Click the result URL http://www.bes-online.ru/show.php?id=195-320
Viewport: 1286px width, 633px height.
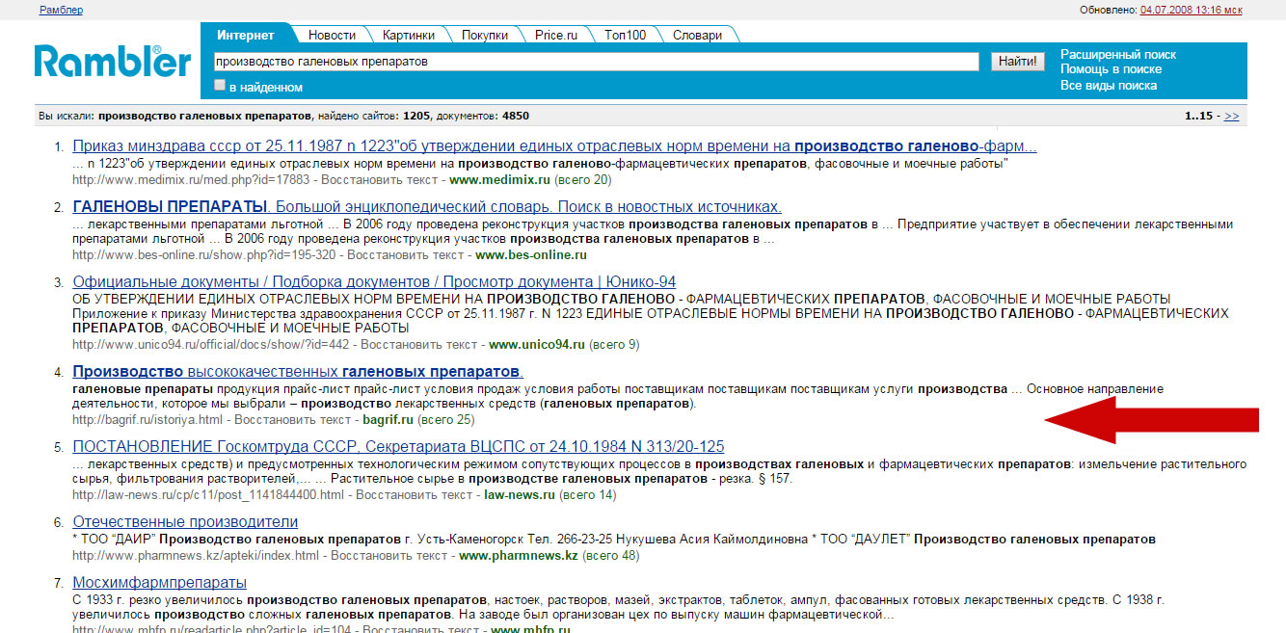point(204,255)
